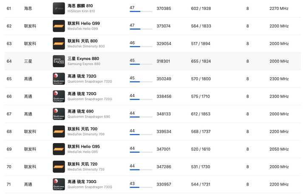Open the 三星 Exynos 880 processor link
Image resolution: width=306 pixels, height=194 pixels.
(83, 59)
